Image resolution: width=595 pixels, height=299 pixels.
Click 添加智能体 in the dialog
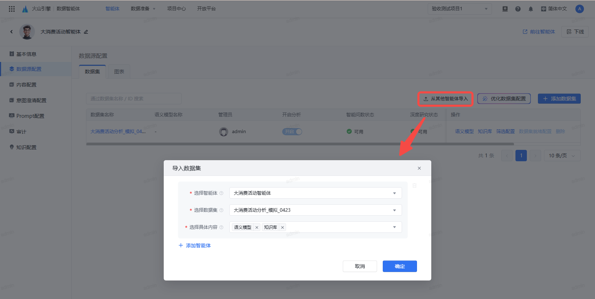click(x=194, y=246)
